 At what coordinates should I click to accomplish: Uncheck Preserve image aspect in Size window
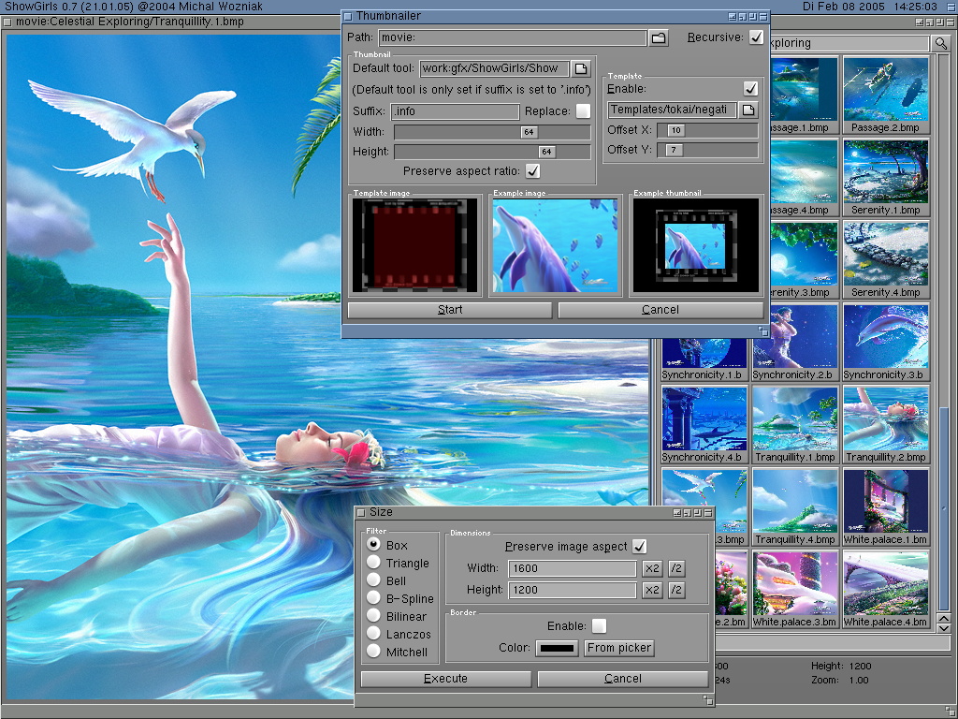[640, 547]
